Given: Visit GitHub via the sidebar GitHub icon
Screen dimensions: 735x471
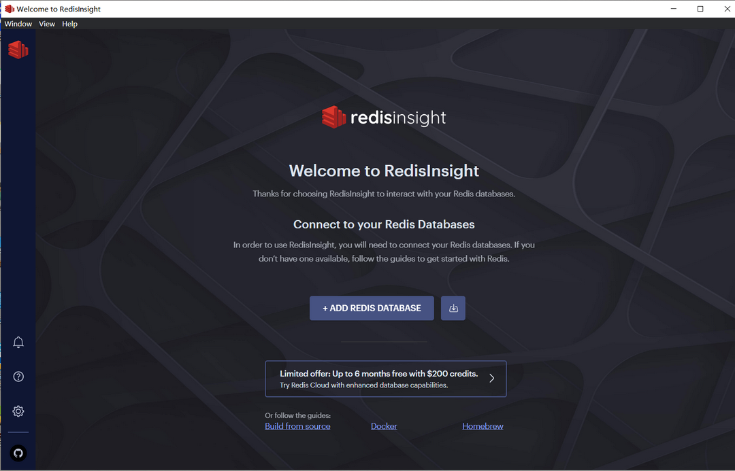Looking at the screenshot, I should point(18,453).
